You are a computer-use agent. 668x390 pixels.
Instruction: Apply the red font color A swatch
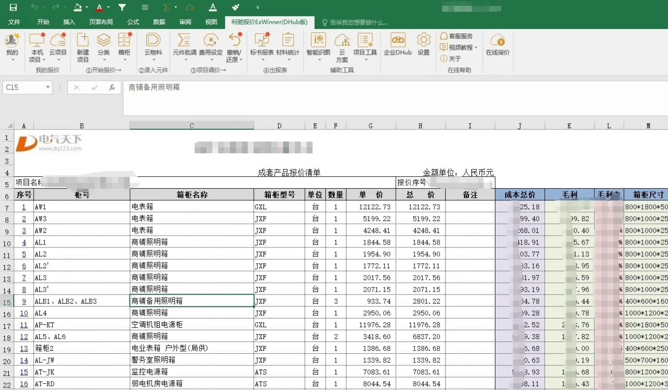100,7
